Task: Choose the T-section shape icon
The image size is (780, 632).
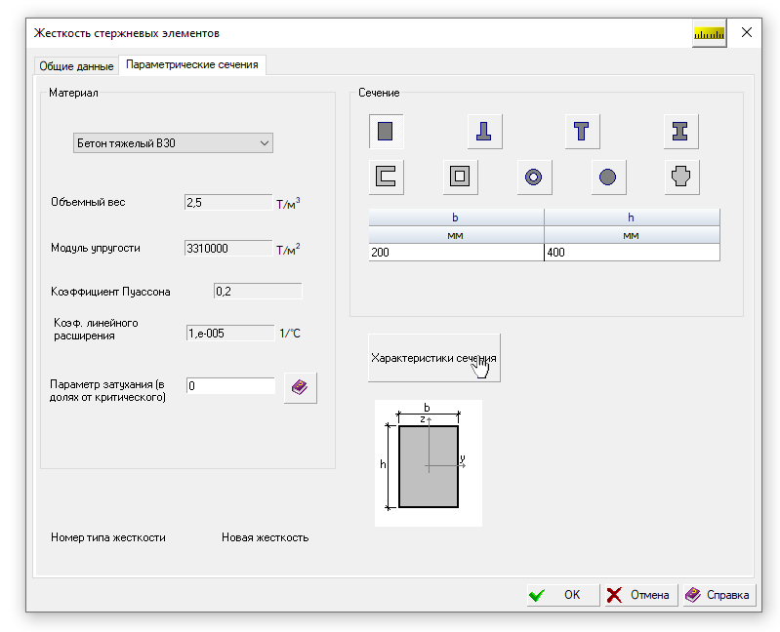Action: 583,132
